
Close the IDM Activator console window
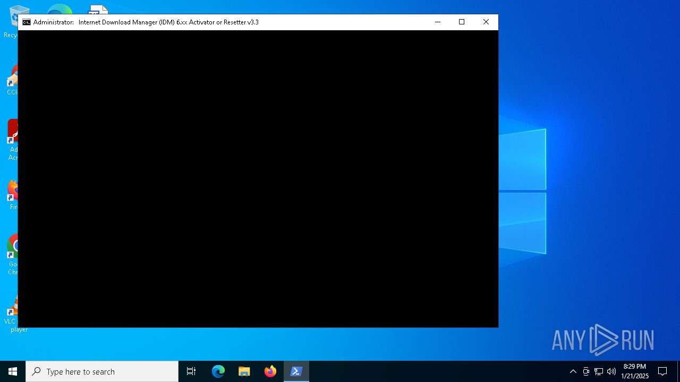486,22
